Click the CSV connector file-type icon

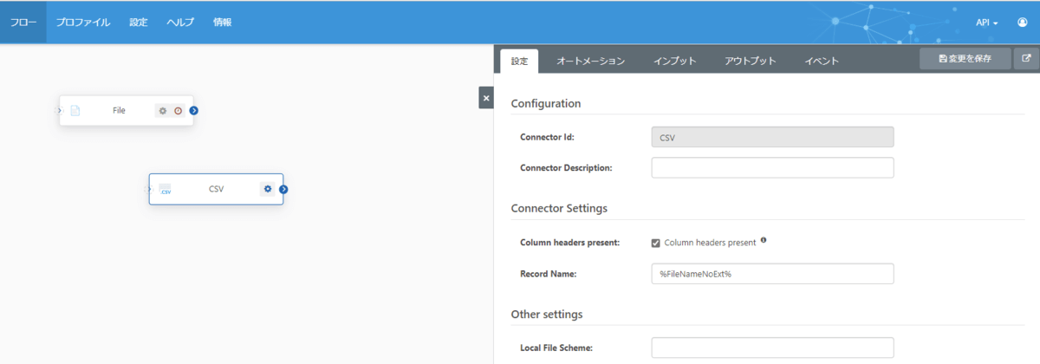(x=166, y=190)
